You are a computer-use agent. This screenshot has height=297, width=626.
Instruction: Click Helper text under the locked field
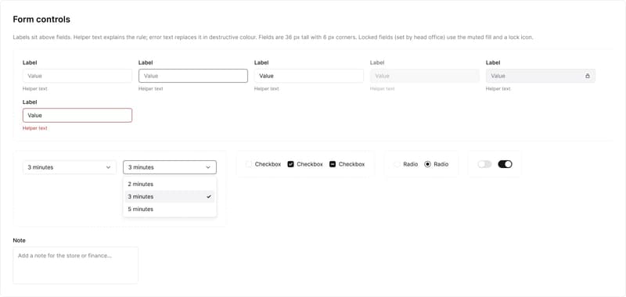tap(498, 89)
